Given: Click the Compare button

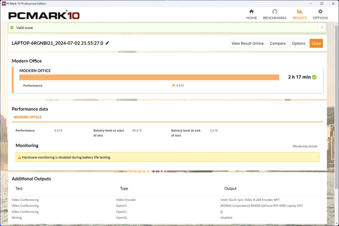Looking at the screenshot, I should pyautogui.click(x=278, y=44).
